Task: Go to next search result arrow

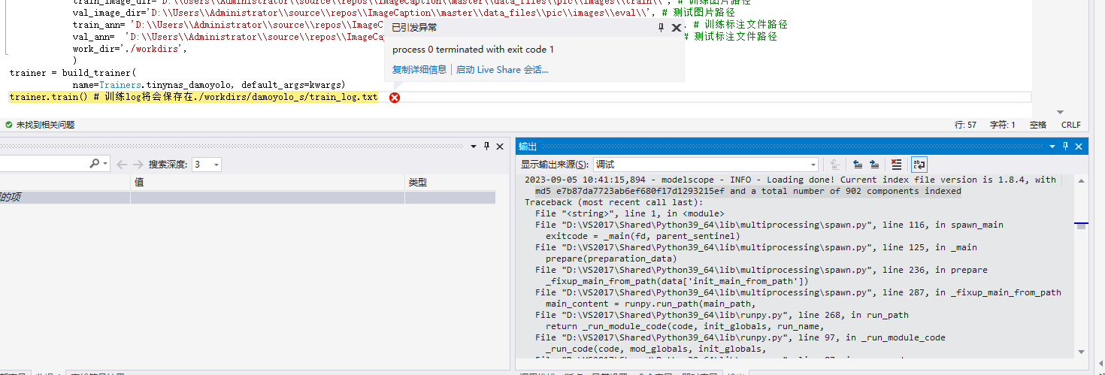Action: tap(138, 164)
